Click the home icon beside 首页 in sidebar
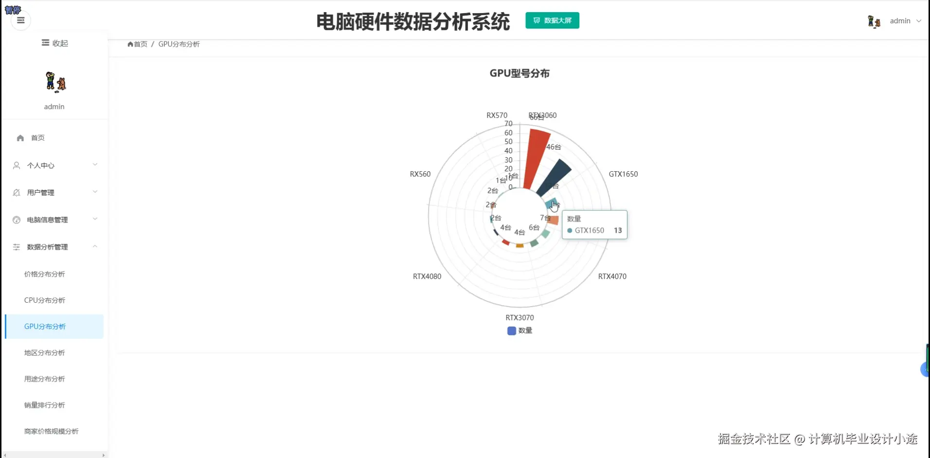Image resolution: width=930 pixels, height=458 pixels. coord(19,138)
